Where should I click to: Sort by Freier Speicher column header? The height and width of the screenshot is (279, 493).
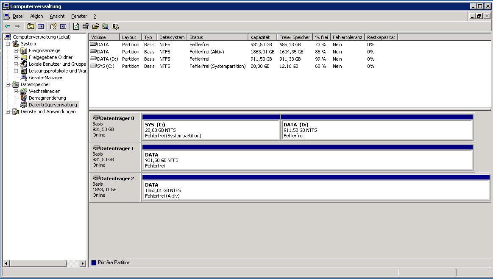point(295,37)
